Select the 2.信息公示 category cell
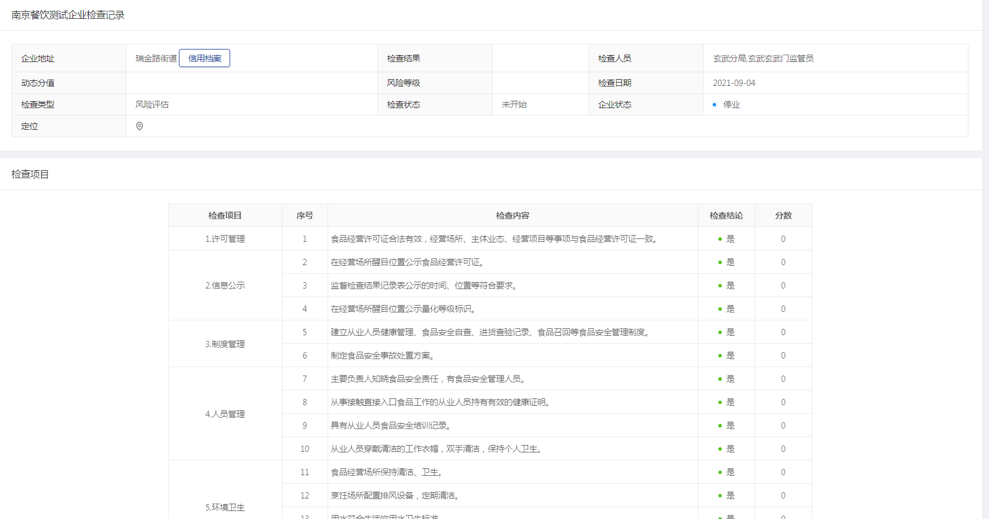 click(225, 286)
